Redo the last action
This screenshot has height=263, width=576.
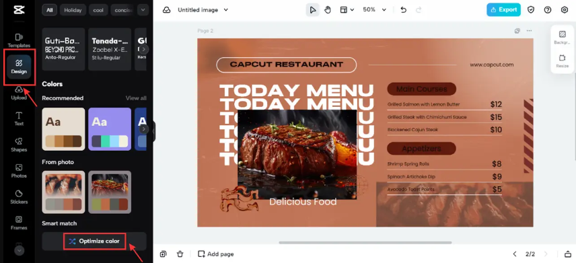419,10
